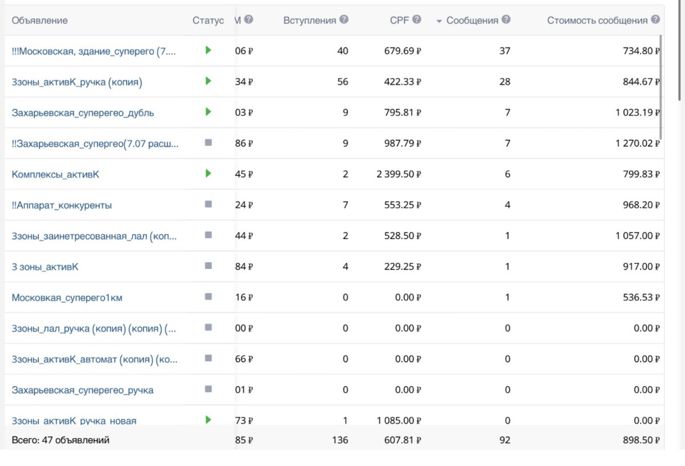The height and width of the screenshot is (466, 685).
Task: Click stopped status icon for 3зоны_заинетресованная_лал
Action: click(208, 235)
